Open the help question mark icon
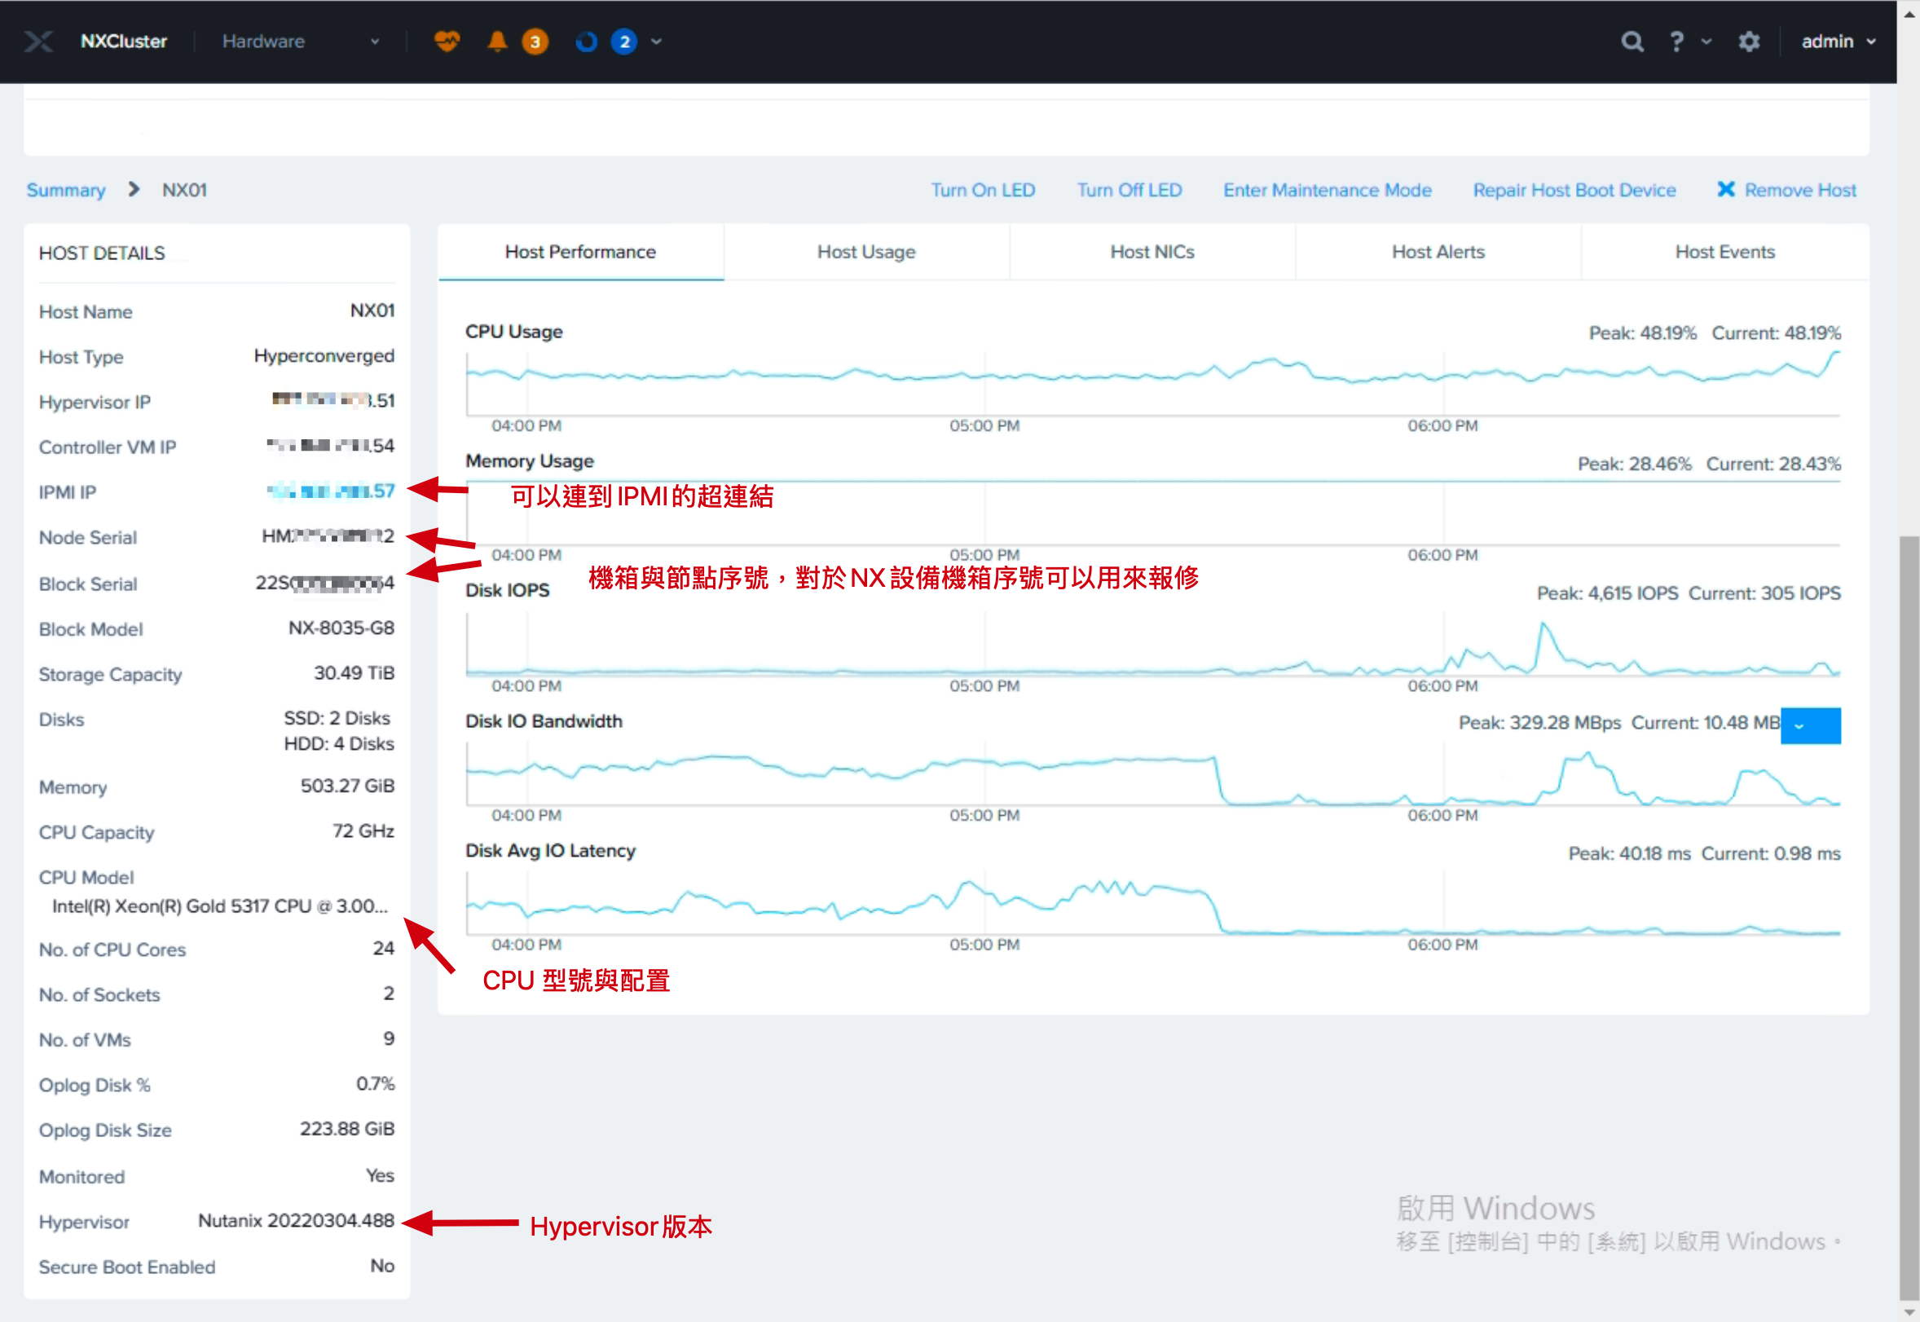 click(1676, 42)
